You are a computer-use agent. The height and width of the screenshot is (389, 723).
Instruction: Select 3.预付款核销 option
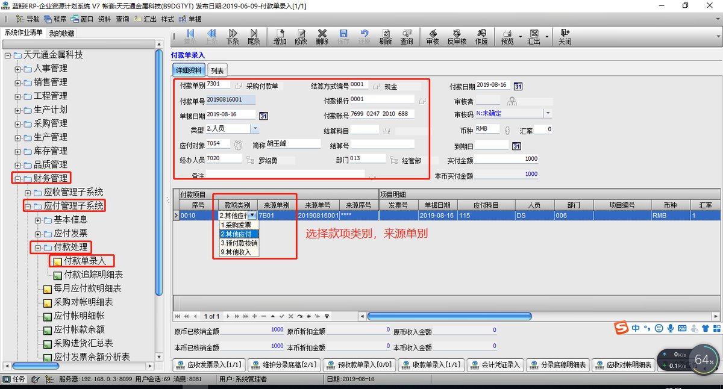239,243
